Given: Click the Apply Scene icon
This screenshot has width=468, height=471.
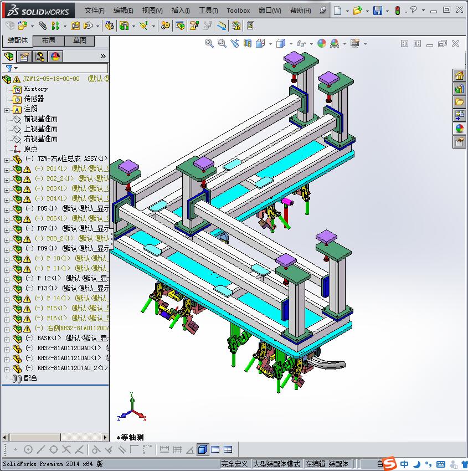Looking at the screenshot, I should pyautogui.click(x=335, y=44).
